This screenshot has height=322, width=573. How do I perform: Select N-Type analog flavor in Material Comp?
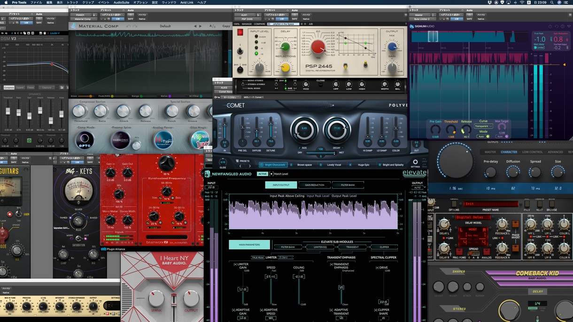pos(163,140)
